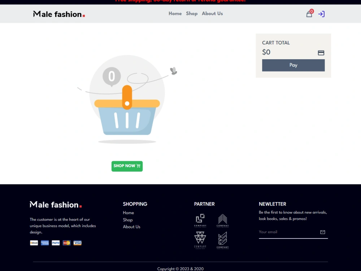This screenshot has height=271, width=361.
Task: Open the shopping bag cart icon
Action: coord(309,14)
